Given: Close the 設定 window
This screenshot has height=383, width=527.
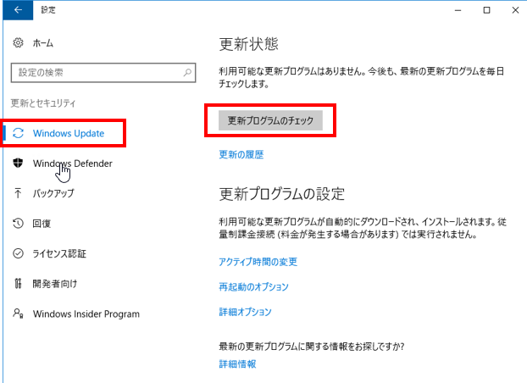Looking at the screenshot, I should coord(515,10).
